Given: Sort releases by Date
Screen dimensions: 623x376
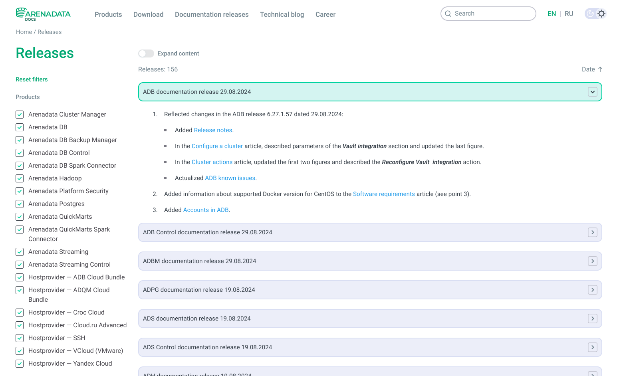Looking at the screenshot, I should click(592, 69).
